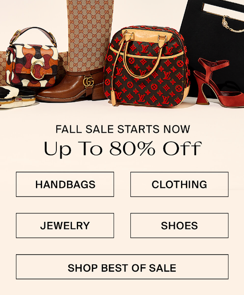Click the Fall Sale Starts Now heading

[122, 129]
